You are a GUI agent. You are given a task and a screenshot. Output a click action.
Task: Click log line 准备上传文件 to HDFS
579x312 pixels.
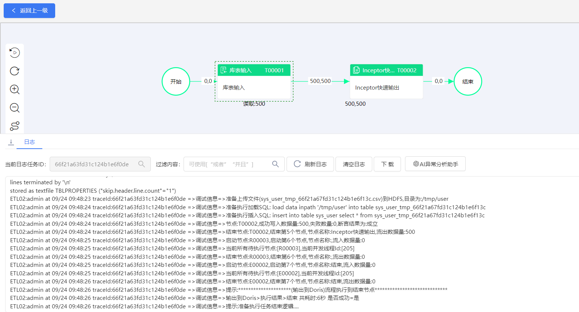coord(229,199)
